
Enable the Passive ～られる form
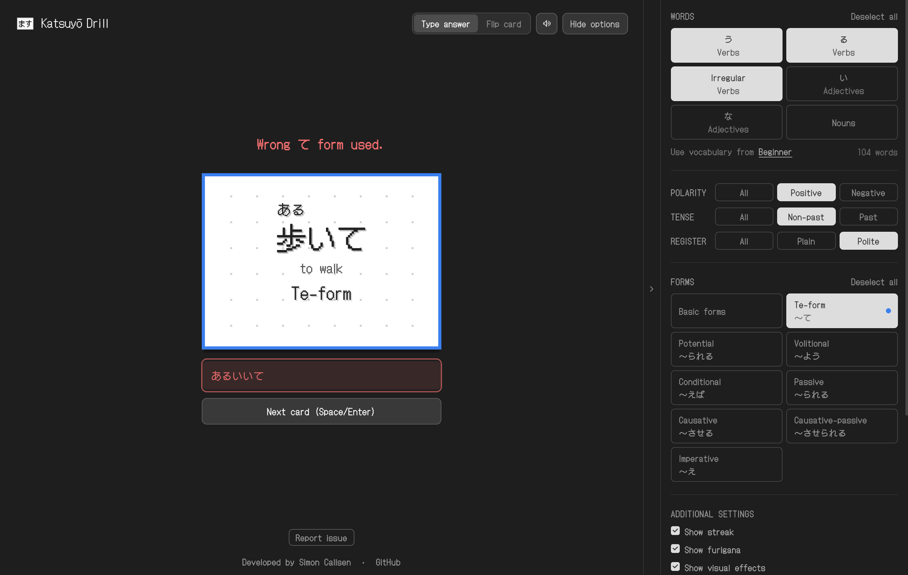click(x=842, y=388)
